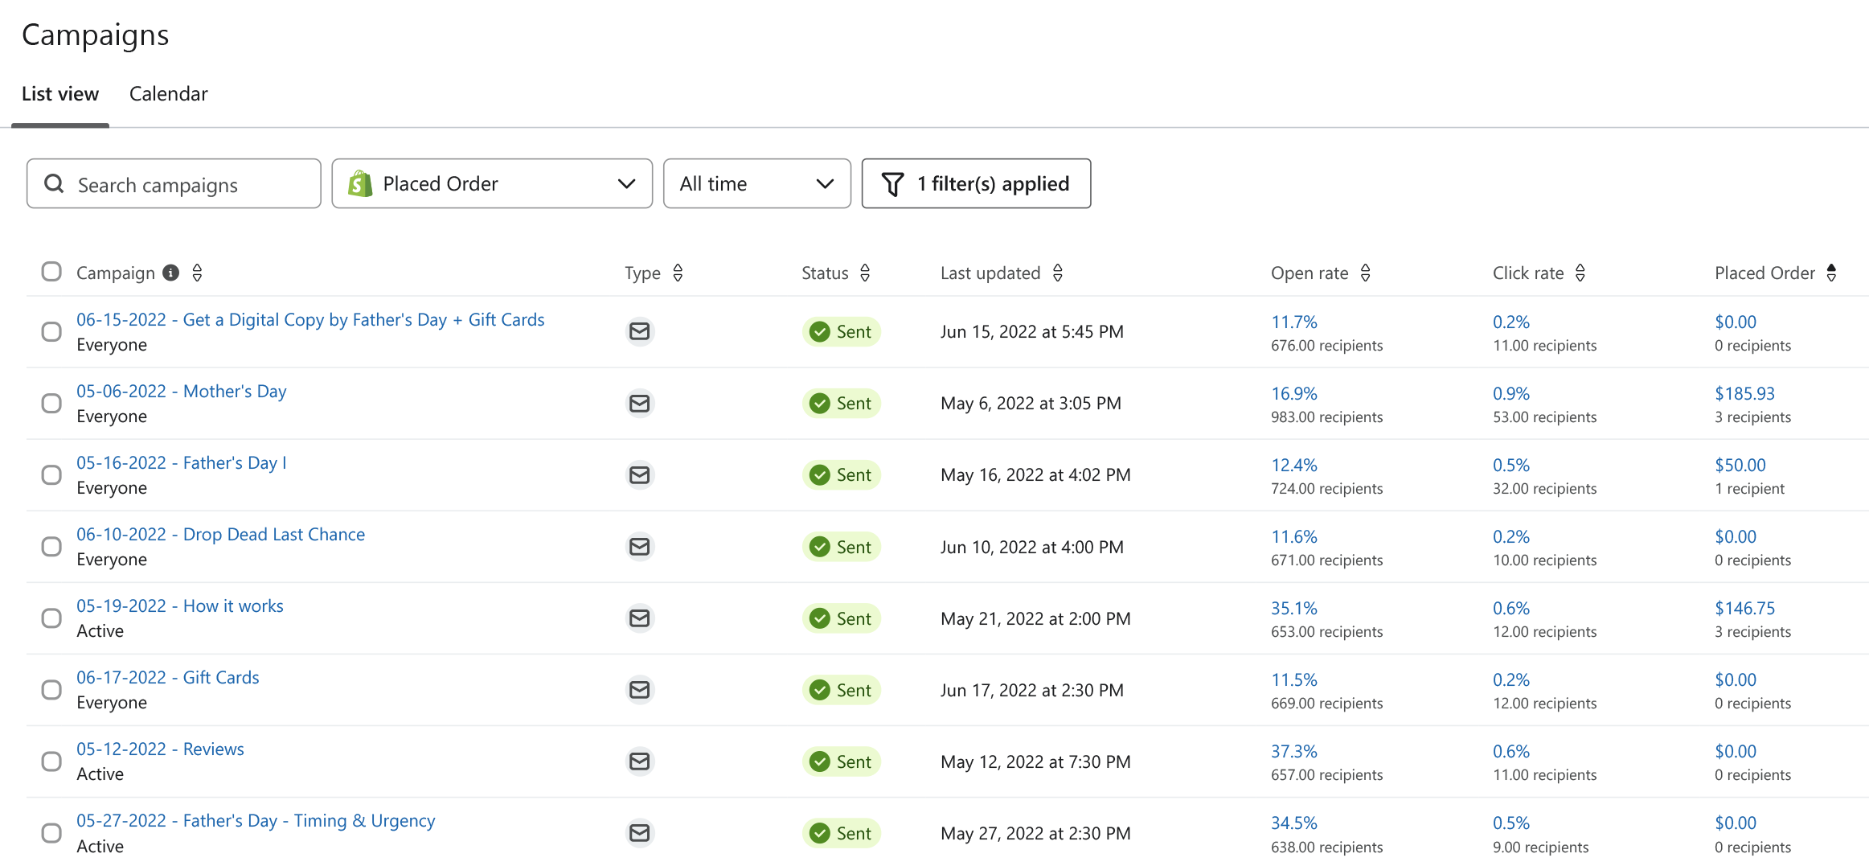Viewport: 1869px width, 866px height.
Task: Sort the Placed Order column
Action: click(x=1832, y=273)
